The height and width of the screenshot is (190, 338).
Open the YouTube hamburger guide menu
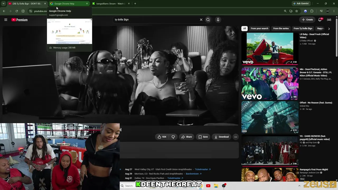[6, 20]
